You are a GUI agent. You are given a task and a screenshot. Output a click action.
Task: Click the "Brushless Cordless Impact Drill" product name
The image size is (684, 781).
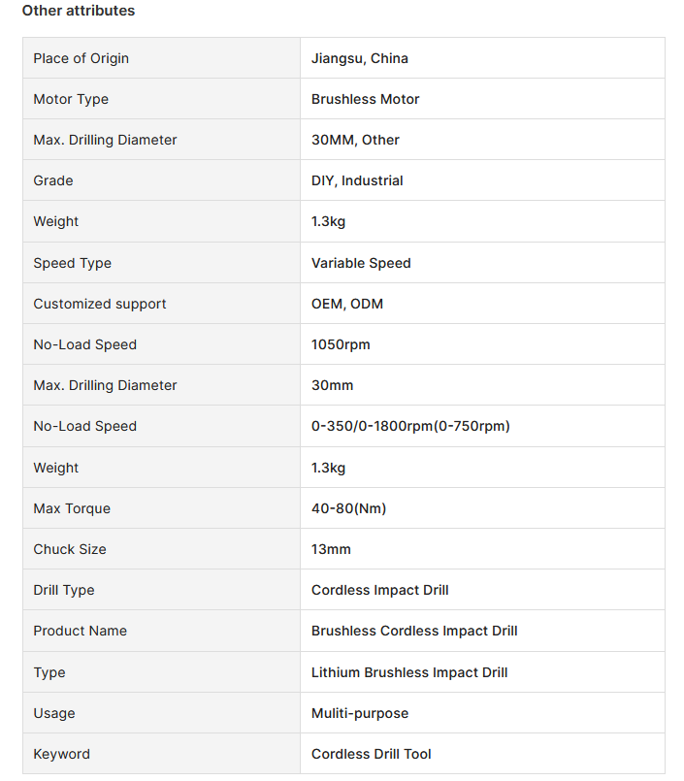[414, 631]
